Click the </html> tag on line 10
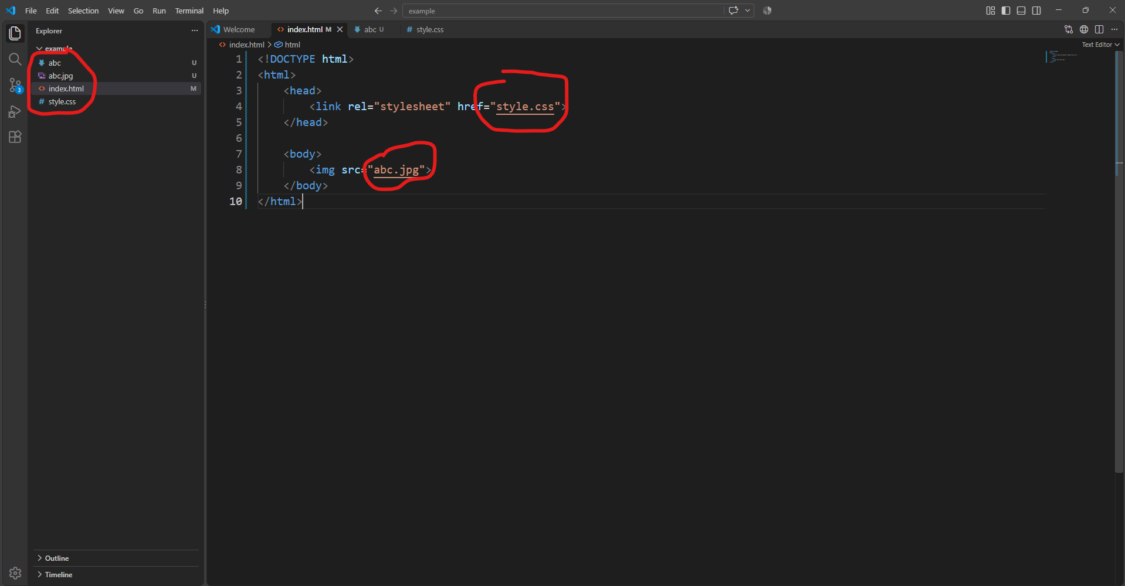This screenshot has width=1125, height=586. pos(280,202)
